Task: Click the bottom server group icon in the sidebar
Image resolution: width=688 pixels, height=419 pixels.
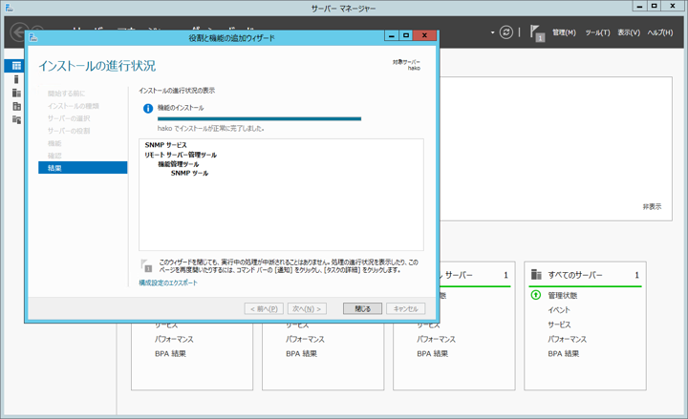Action: (x=16, y=119)
